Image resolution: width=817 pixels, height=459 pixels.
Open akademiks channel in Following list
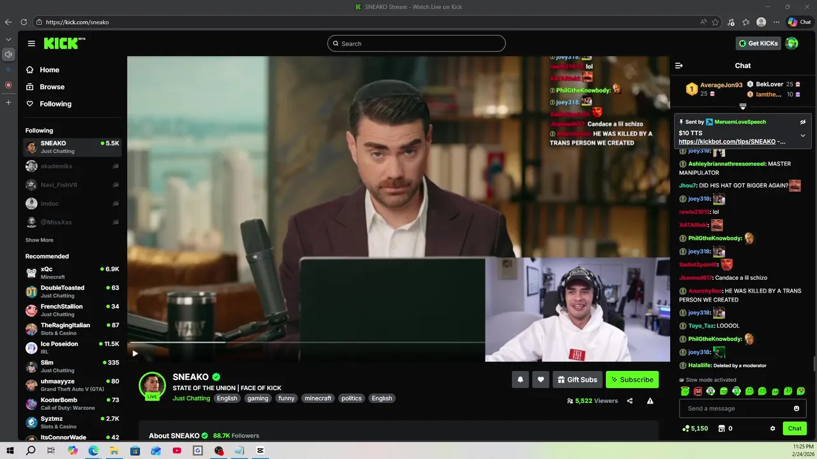click(x=72, y=166)
